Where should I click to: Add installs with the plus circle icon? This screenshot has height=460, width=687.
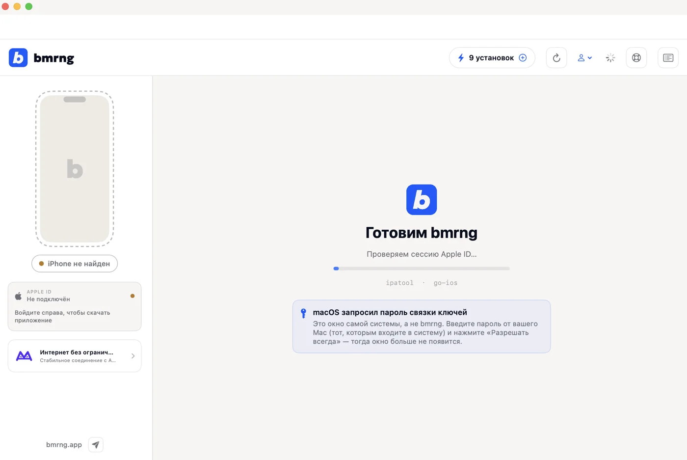523,58
